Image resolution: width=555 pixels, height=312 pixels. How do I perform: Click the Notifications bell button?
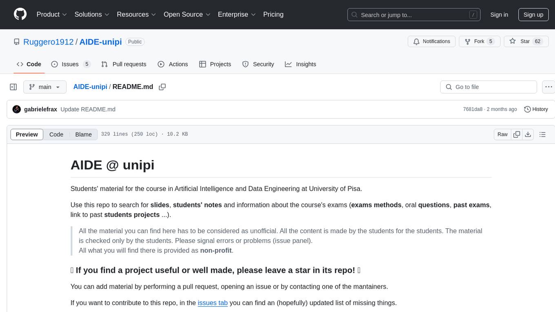coord(432,42)
